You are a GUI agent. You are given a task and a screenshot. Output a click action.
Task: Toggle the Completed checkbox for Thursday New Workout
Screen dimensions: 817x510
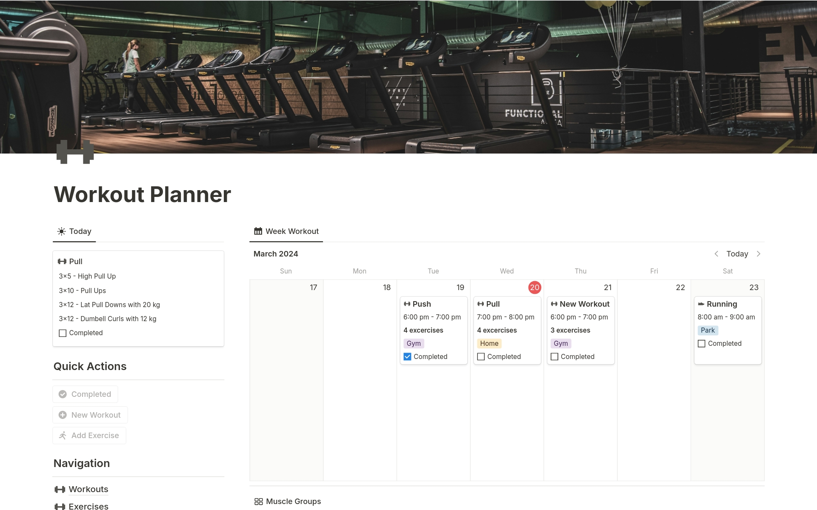tap(554, 356)
